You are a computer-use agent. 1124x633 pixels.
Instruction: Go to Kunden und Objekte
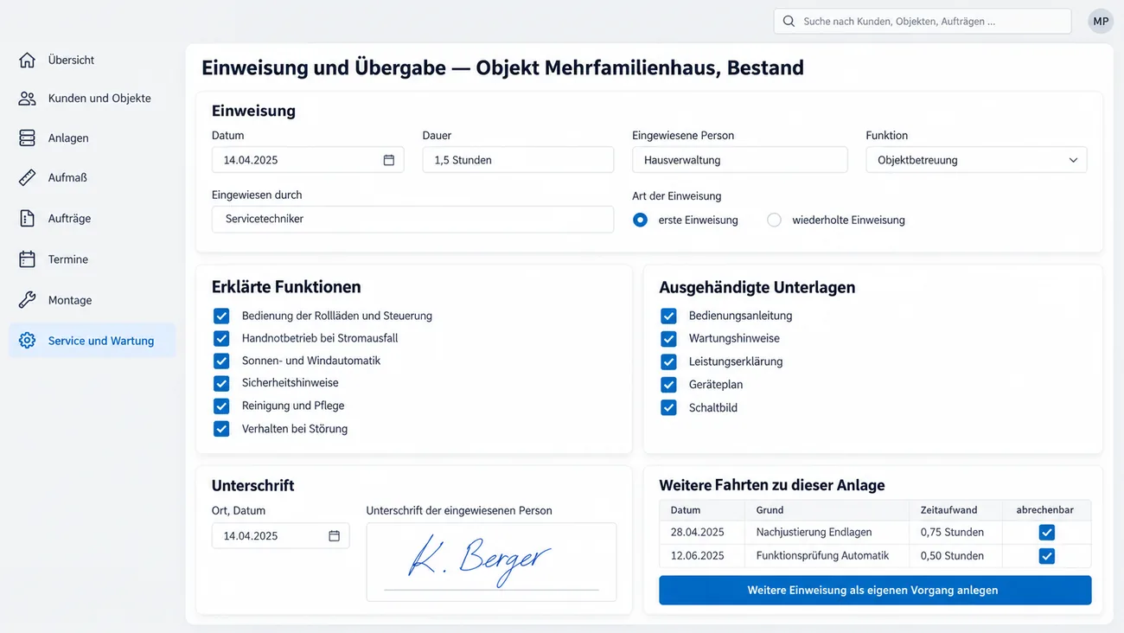pos(99,99)
